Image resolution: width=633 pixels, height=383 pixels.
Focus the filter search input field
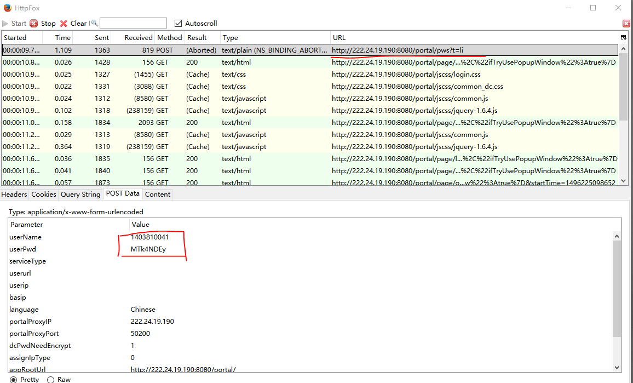pos(133,23)
